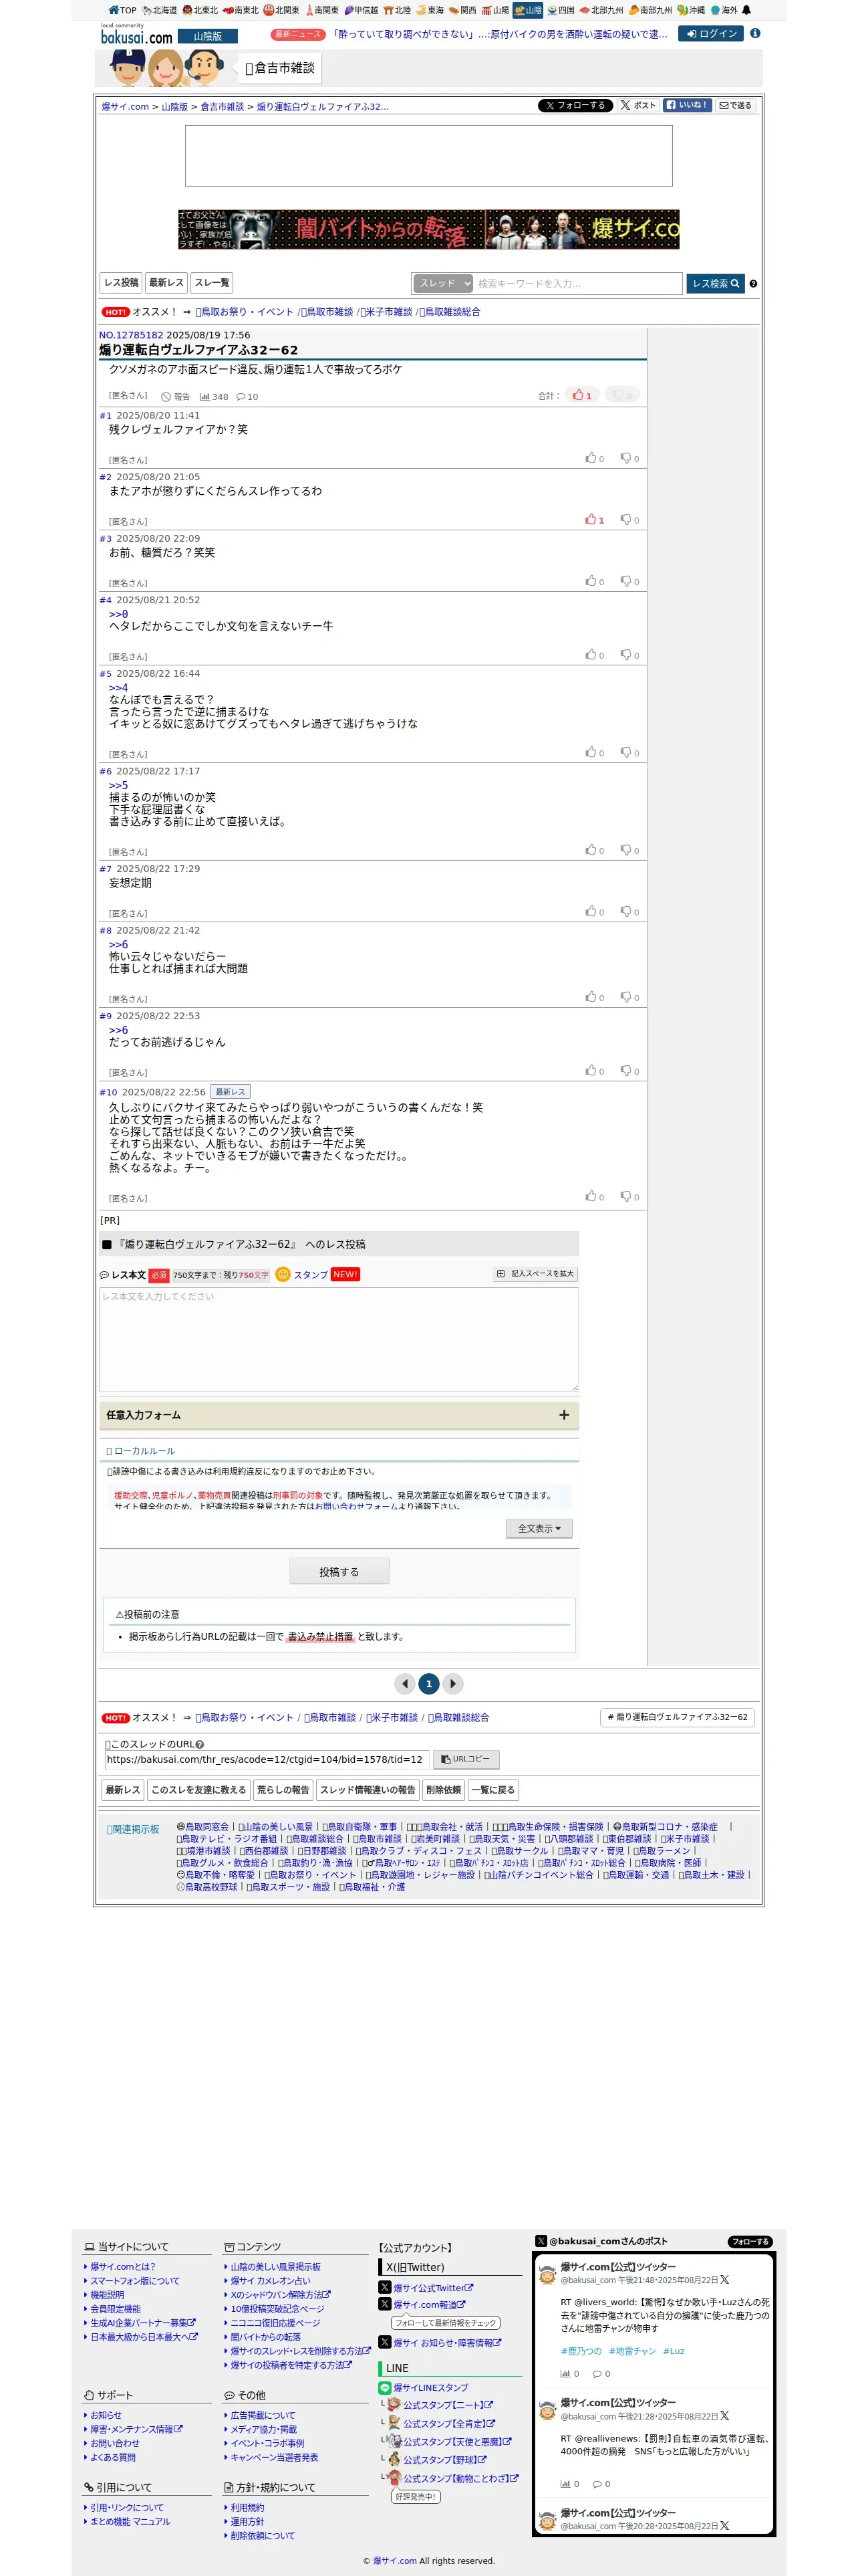Open お問い合わせ footer support link
This screenshot has height=2576, width=858.
point(115,2443)
